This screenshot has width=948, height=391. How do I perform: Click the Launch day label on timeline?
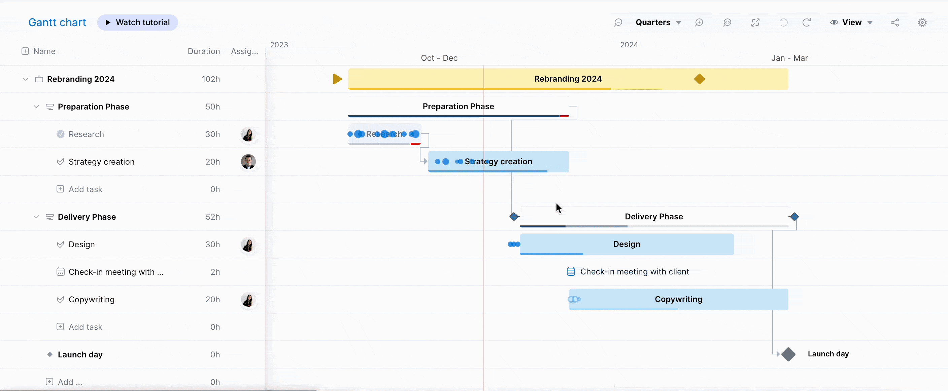coord(828,354)
